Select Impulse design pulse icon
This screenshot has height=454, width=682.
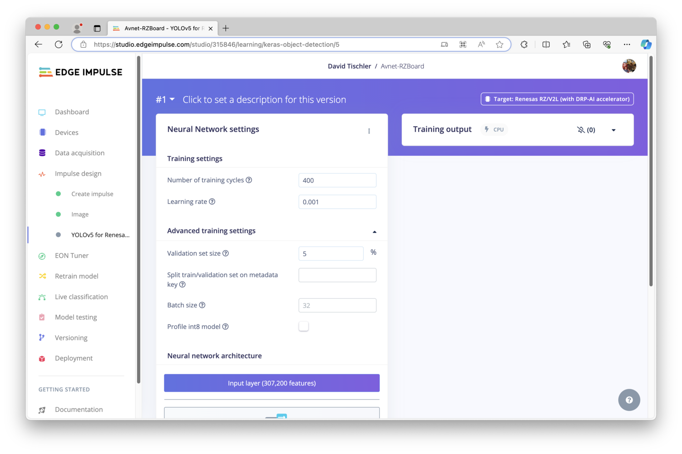[42, 174]
